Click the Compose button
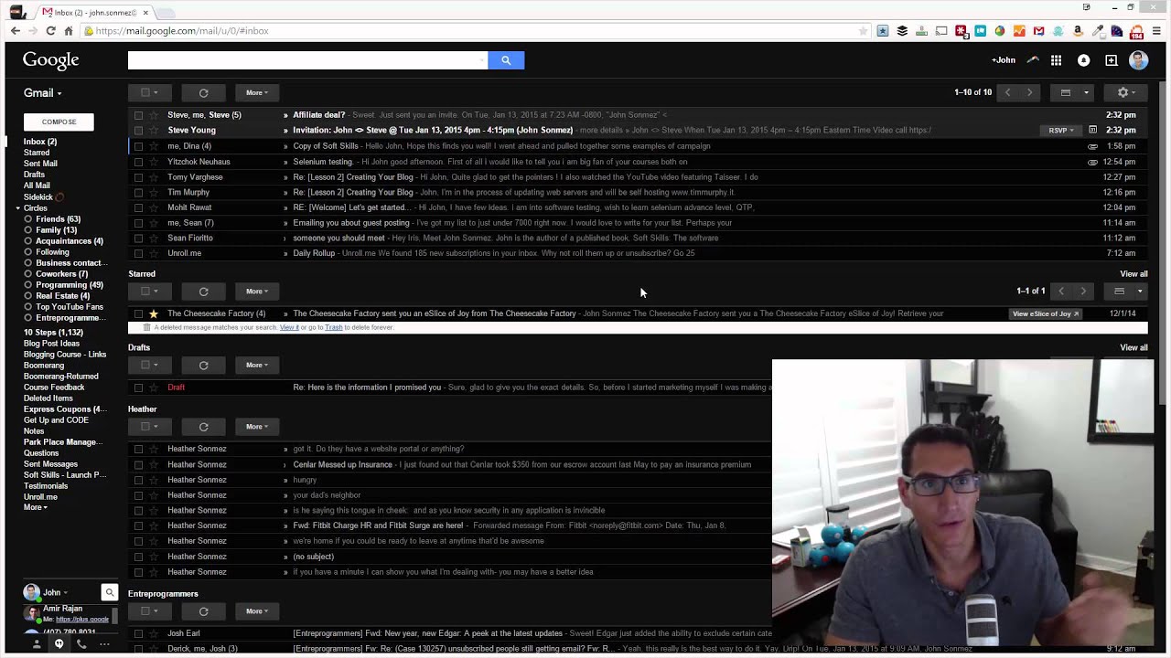 click(59, 122)
